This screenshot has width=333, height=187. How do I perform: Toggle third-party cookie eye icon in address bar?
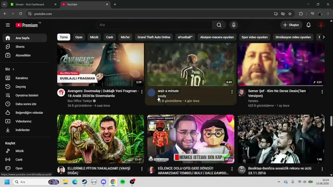point(283,14)
